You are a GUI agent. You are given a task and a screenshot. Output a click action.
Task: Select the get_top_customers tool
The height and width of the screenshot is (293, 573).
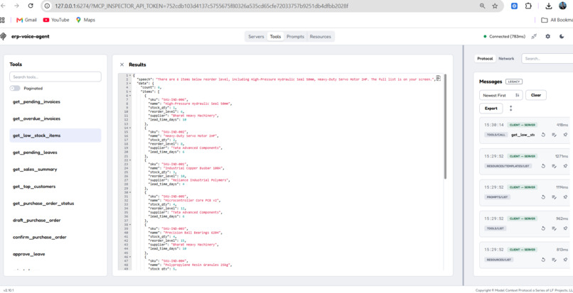pyautogui.click(x=55, y=187)
